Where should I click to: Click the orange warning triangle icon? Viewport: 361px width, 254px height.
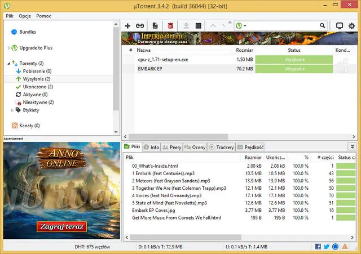pos(345,247)
